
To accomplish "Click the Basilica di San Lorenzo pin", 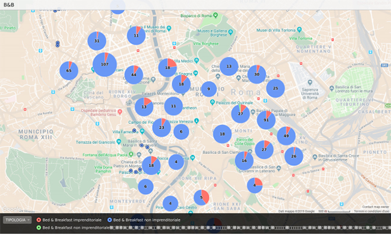I will tap(331, 88).
